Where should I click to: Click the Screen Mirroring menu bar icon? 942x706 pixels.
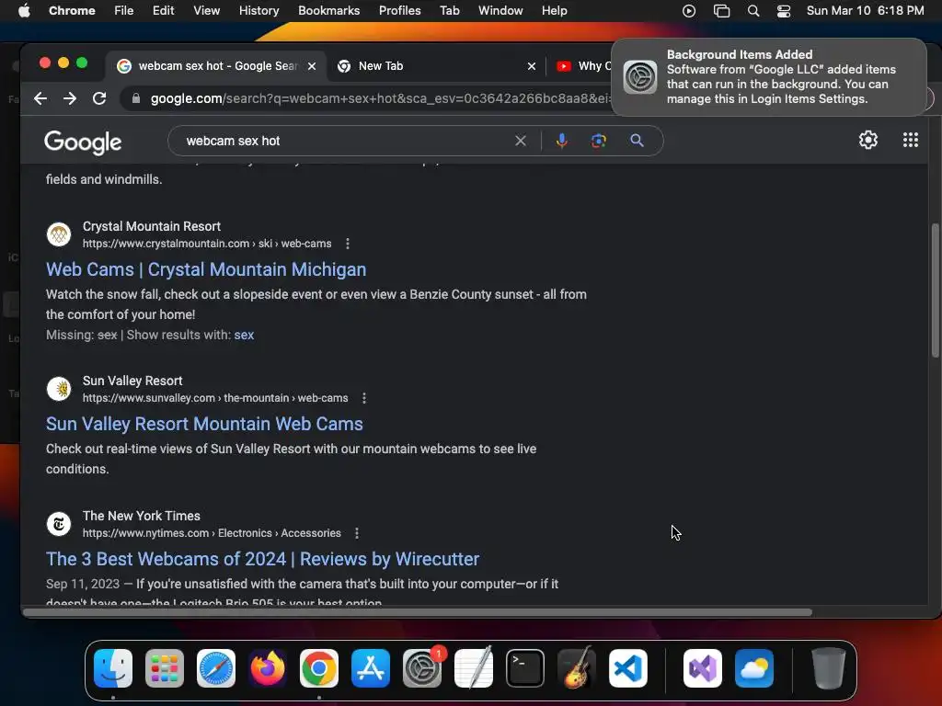[721, 11]
